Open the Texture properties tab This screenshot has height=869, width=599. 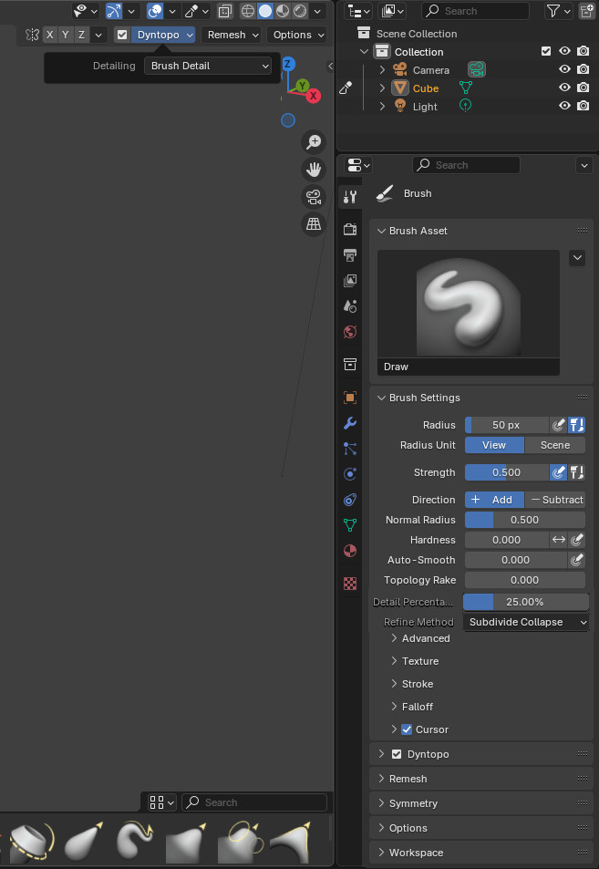[x=350, y=583]
